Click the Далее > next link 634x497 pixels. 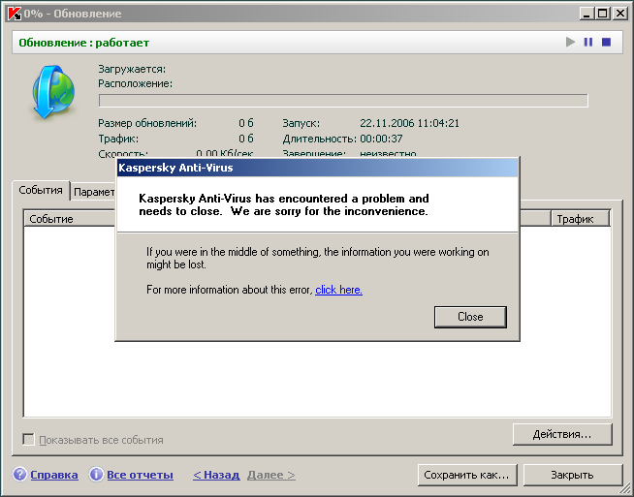pos(271,475)
